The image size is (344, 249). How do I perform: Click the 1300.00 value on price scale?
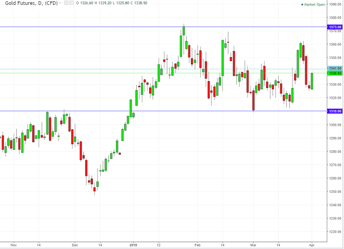[x=335, y=125]
